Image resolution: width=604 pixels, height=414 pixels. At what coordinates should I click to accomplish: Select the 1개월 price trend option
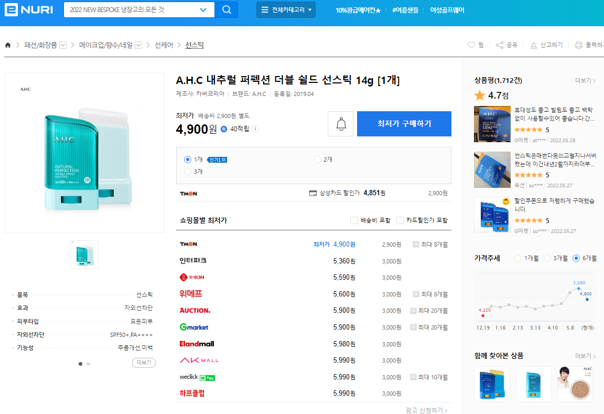(x=518, y=258)
